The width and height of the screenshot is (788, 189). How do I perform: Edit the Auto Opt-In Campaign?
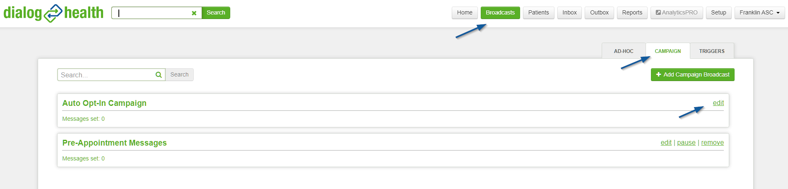click(x=718, y=103)
